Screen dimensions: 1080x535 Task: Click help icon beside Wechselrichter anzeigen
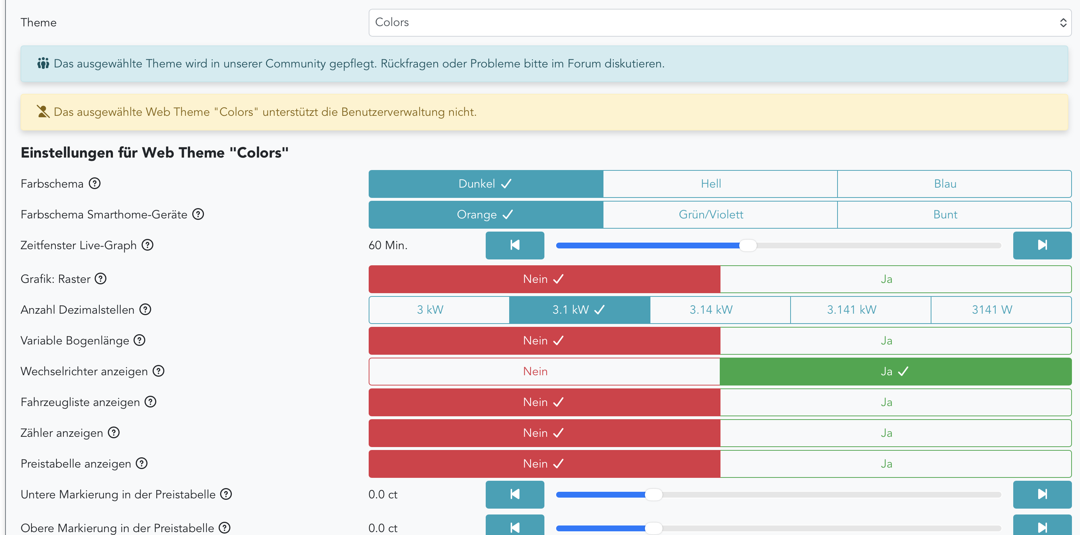158,371
